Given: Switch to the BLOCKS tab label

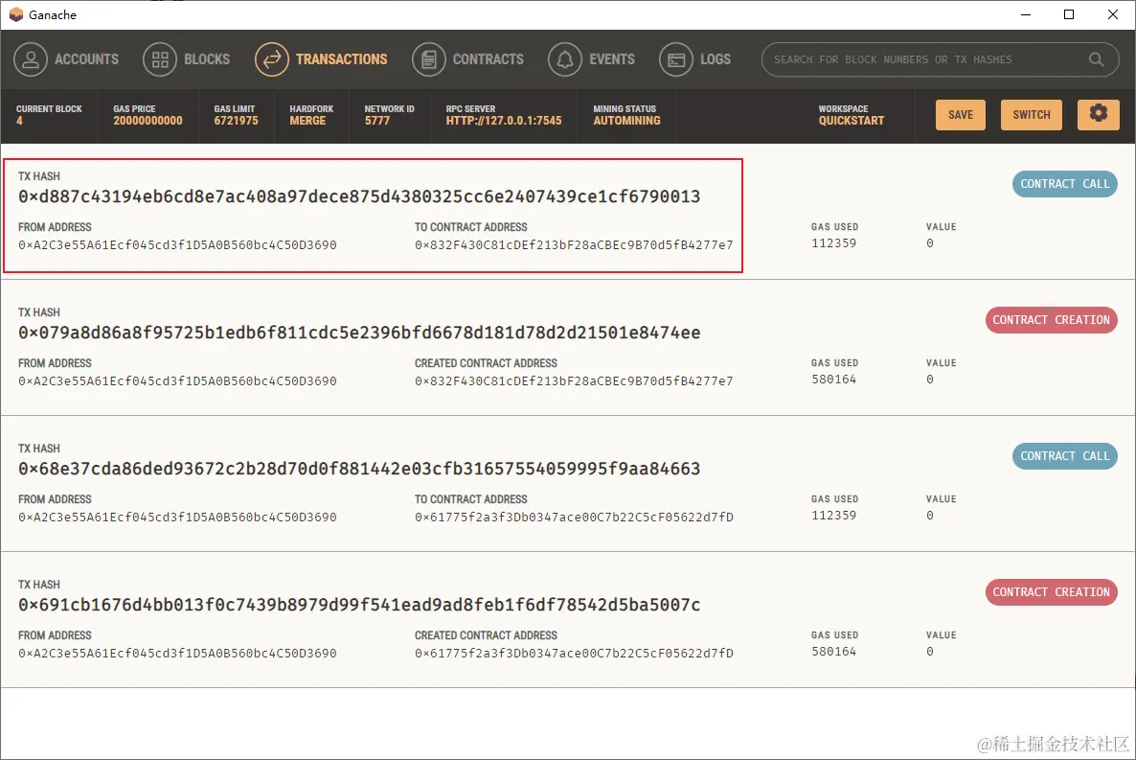Looking at the screenshot, I should (x=207, y=59).
